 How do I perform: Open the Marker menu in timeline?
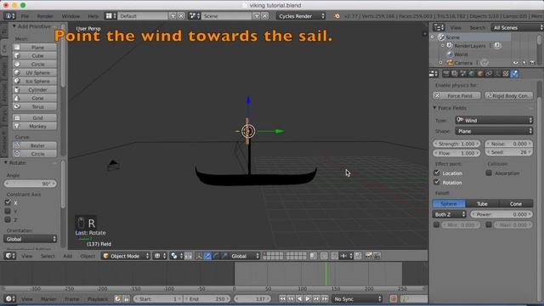[x=48, y=298]
